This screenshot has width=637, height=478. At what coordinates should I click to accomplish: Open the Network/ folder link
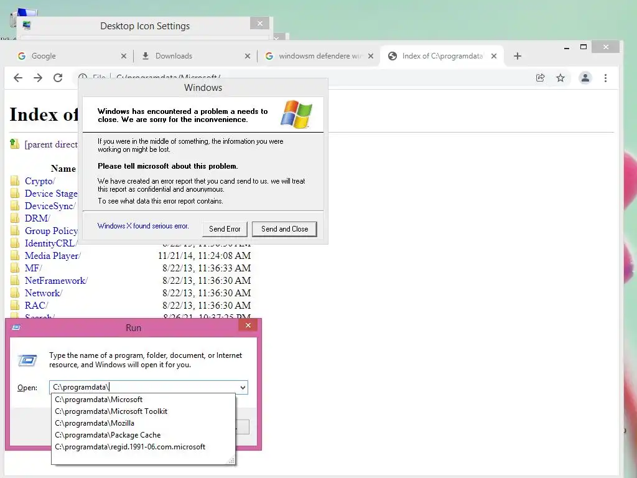(x=44, y=293)
